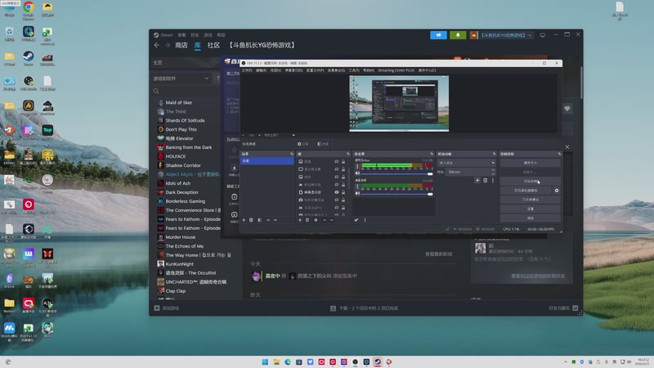Screen dimensions: 654x368
Task: Open OBS 编辑(E) menu
Action: pyautogui.click(x=261, y=70)
